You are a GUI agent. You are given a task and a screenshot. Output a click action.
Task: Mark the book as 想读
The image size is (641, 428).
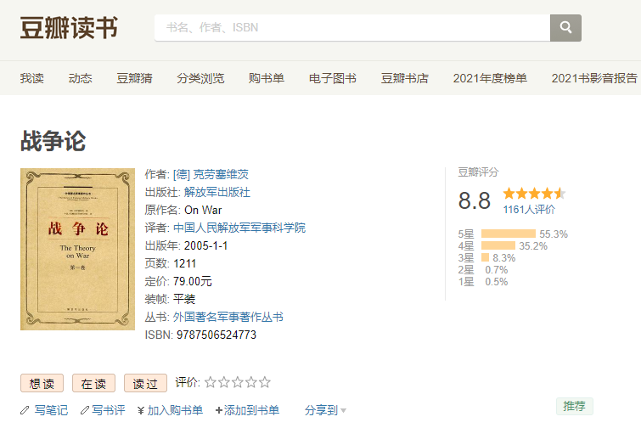(x=42, y=384)
